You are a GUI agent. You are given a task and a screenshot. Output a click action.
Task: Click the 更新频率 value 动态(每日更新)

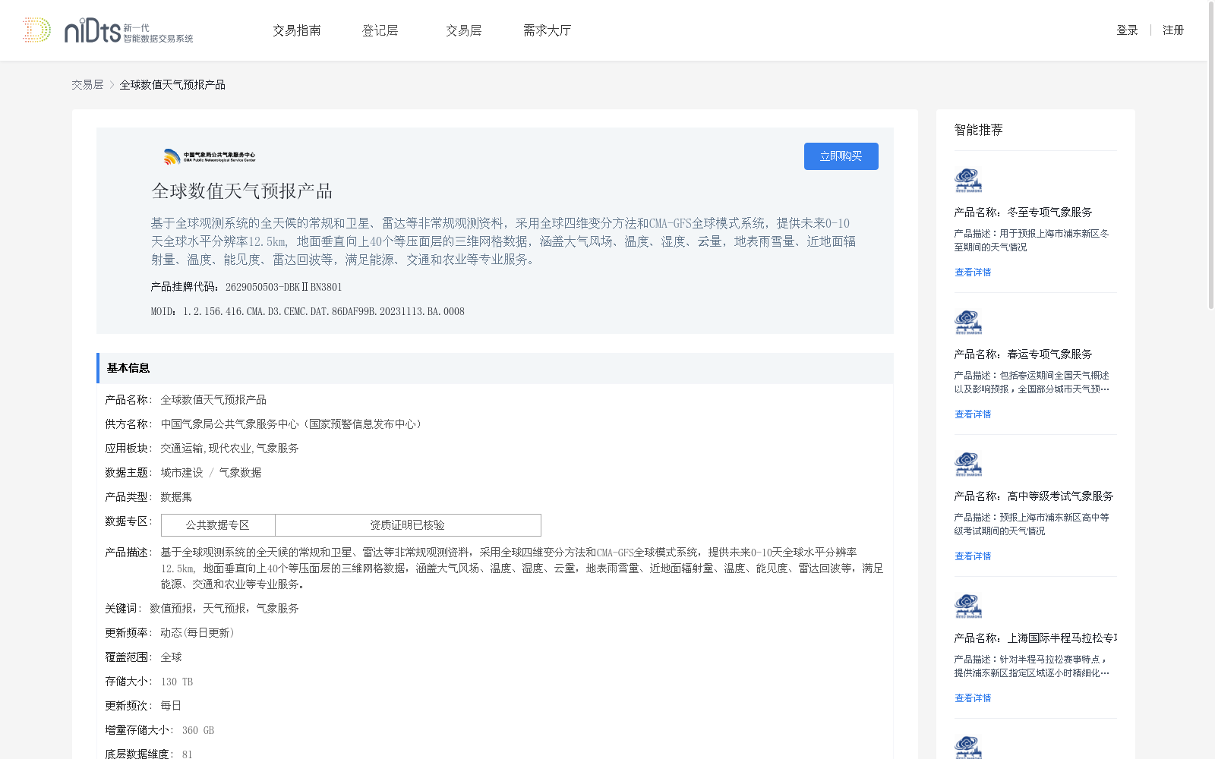coord(197,633)
